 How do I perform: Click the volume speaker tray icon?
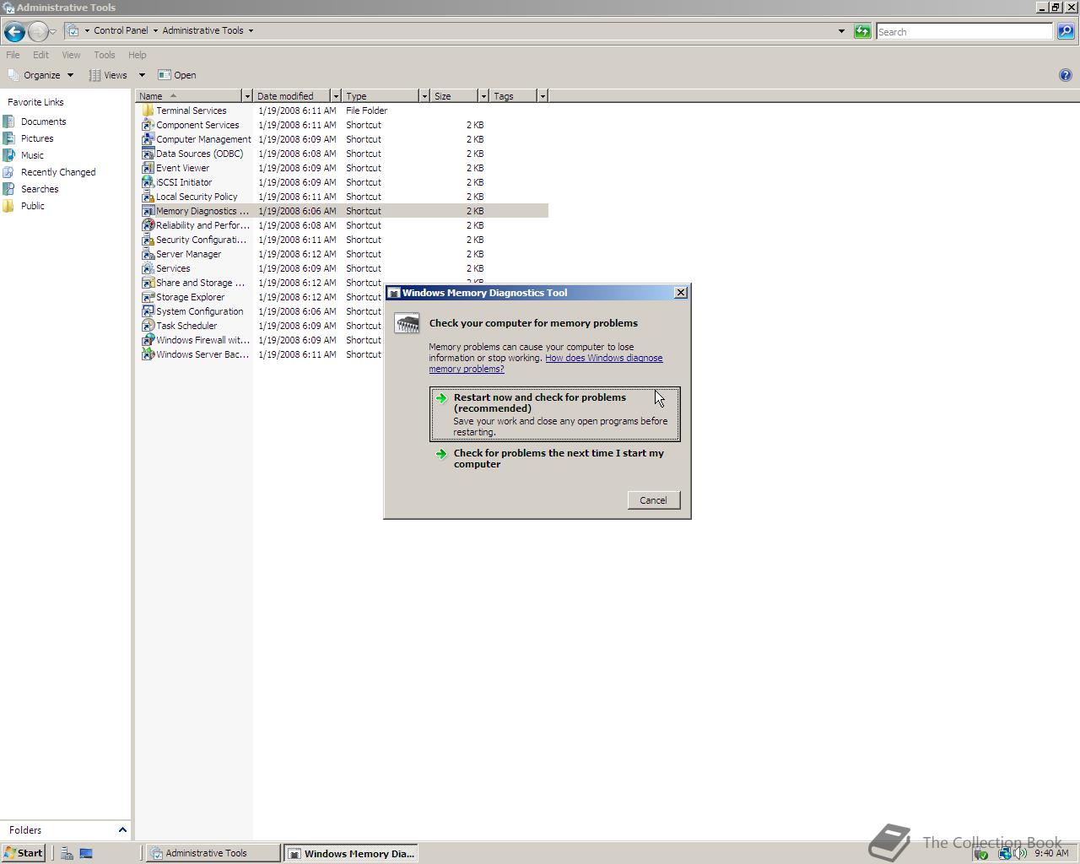pyautogui.click(x=1021, y=853)
